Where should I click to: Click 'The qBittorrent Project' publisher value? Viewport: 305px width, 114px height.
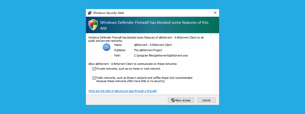tap(148, 50)
